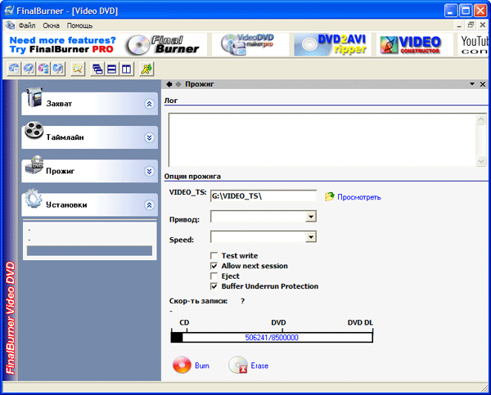This screenshot has height=395, width=491.
Task: Click the Просмотреть browse link
Action: tap(359, 197)
